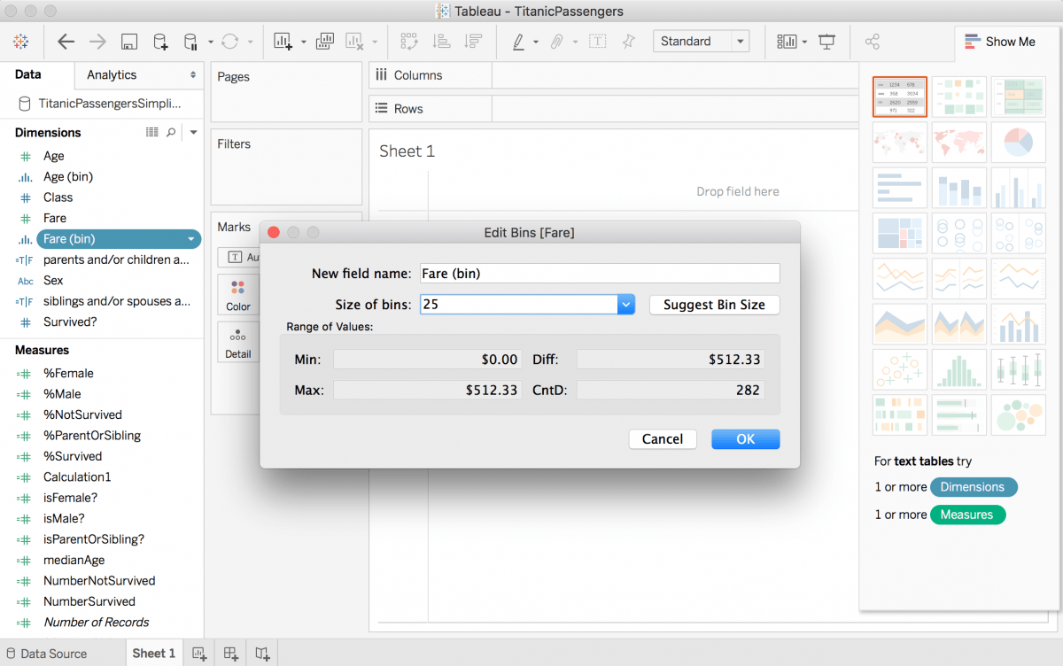Viewport: 1063px width, 666px height.
Task: Click Show/Hide Cards toolbar icon
Action: click(x=787, y=42)
